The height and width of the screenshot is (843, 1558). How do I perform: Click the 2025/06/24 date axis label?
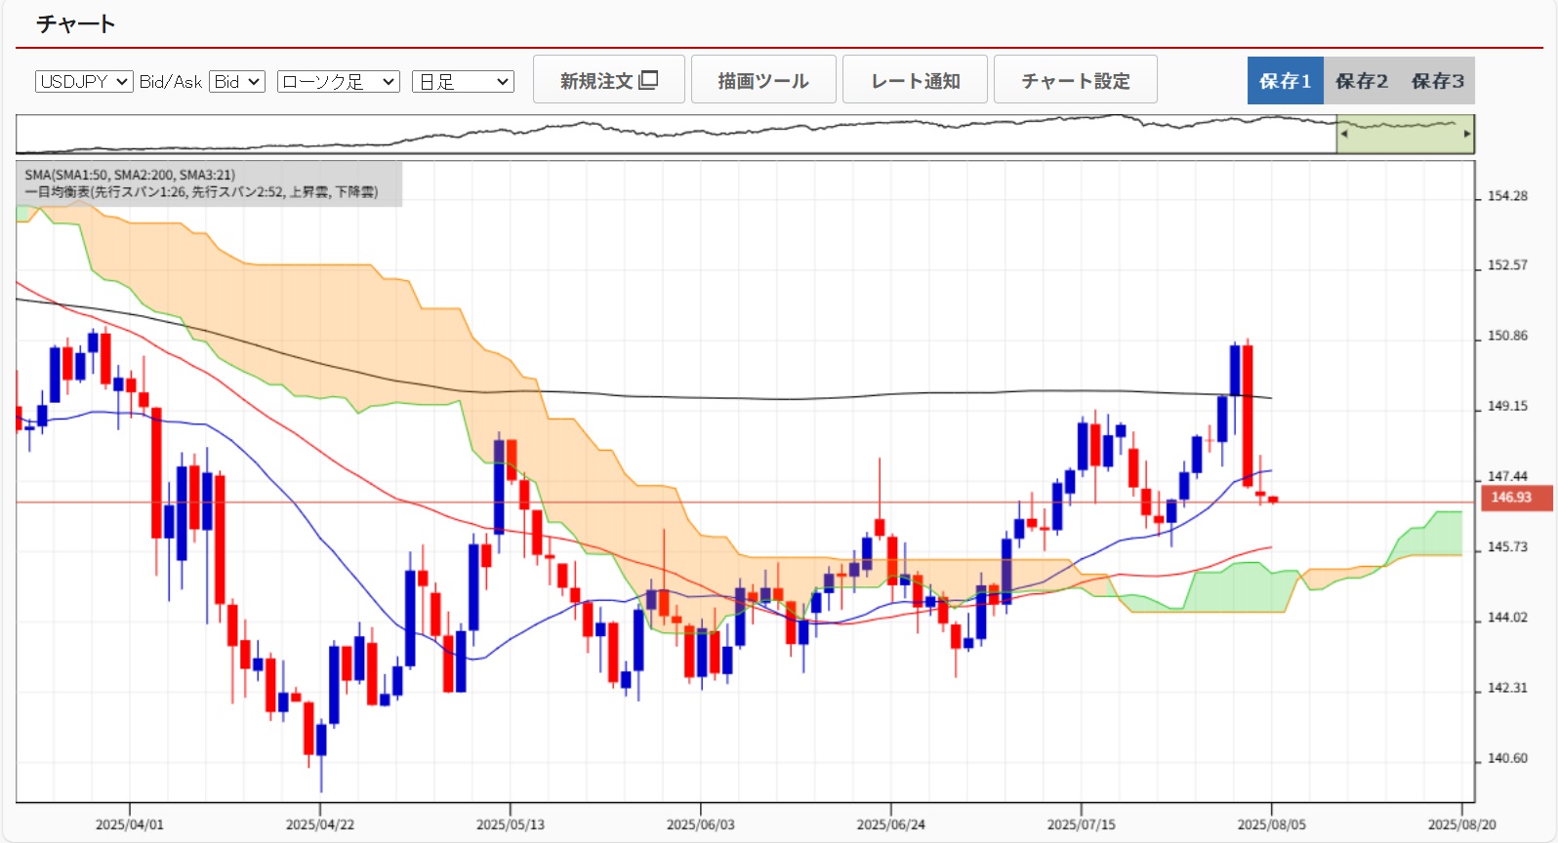891,824
